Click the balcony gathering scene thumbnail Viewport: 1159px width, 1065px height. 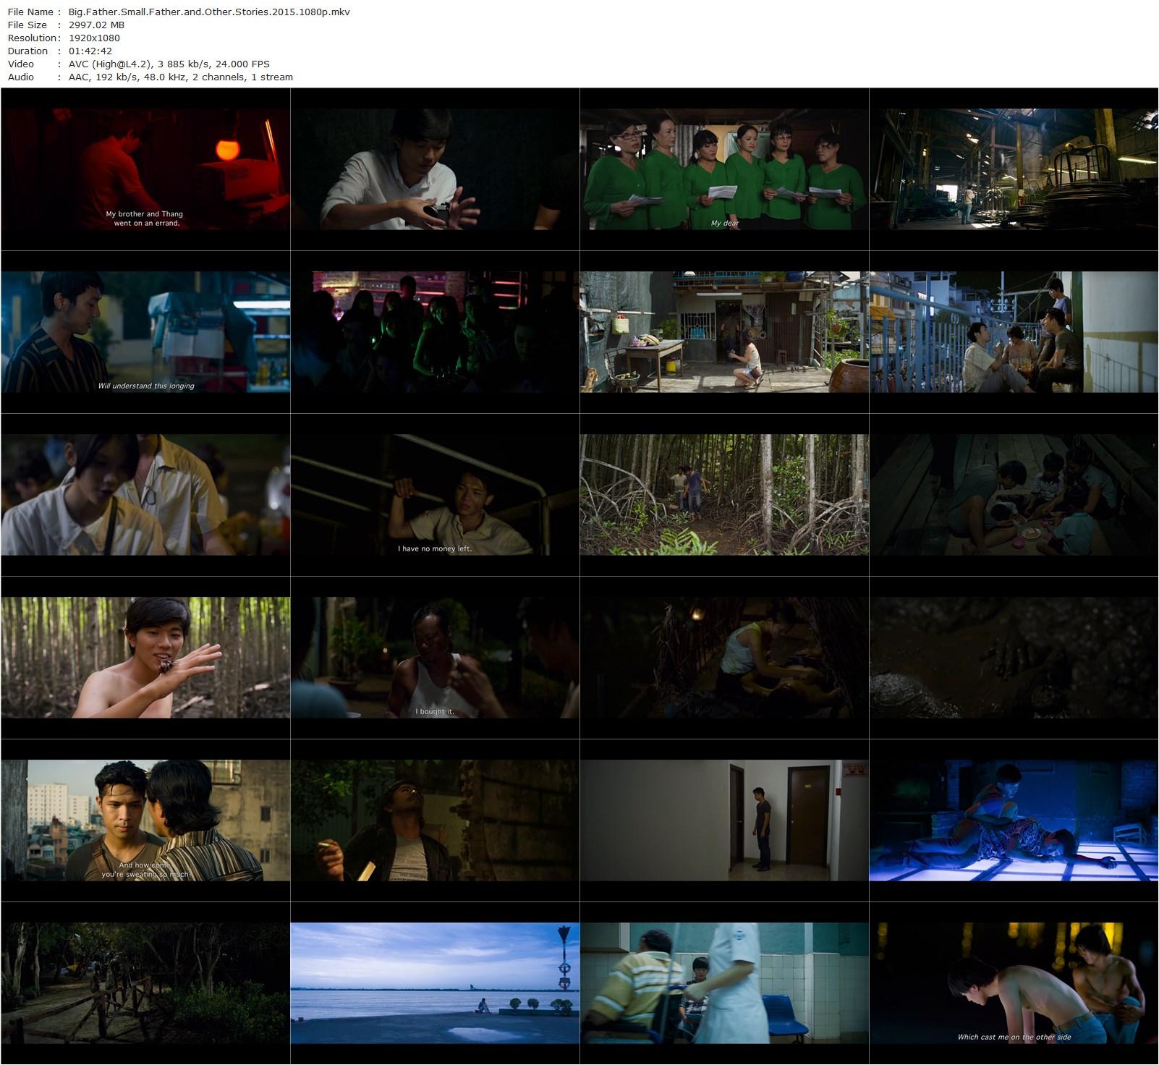(x=1013, y=333)
